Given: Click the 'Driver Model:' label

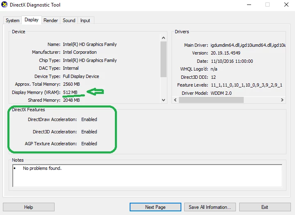Looking at the screenshot, I should (x=195, y=93).
